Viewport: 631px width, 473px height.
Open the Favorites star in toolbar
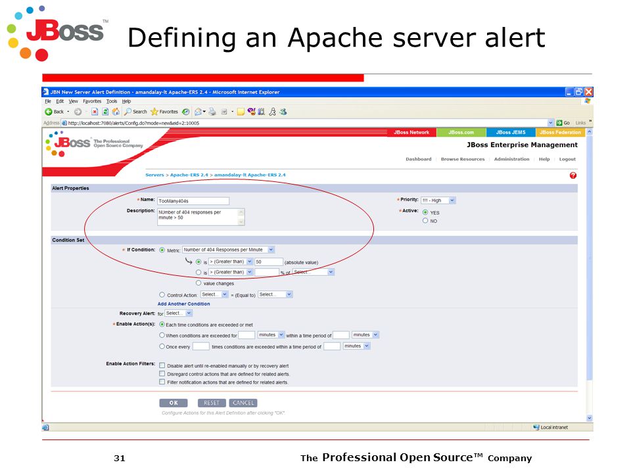164,112
